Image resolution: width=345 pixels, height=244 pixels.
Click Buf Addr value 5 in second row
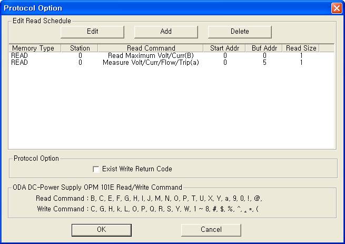[264, 62]
